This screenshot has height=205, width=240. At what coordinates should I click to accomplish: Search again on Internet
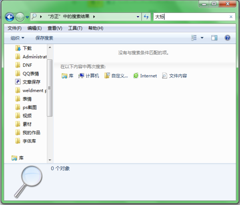coord(145,76)
